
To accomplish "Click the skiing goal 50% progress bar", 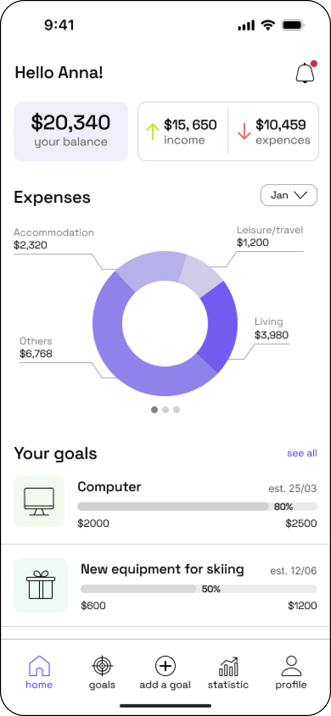I will 199,589.
